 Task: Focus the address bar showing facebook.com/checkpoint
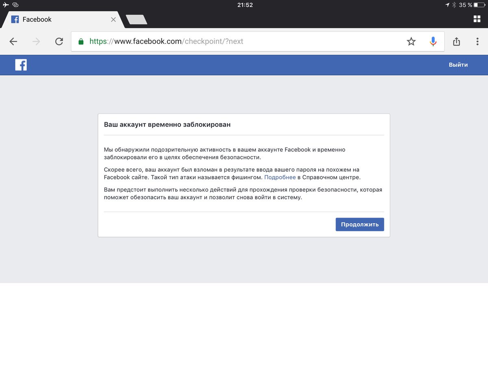[258, 41]
